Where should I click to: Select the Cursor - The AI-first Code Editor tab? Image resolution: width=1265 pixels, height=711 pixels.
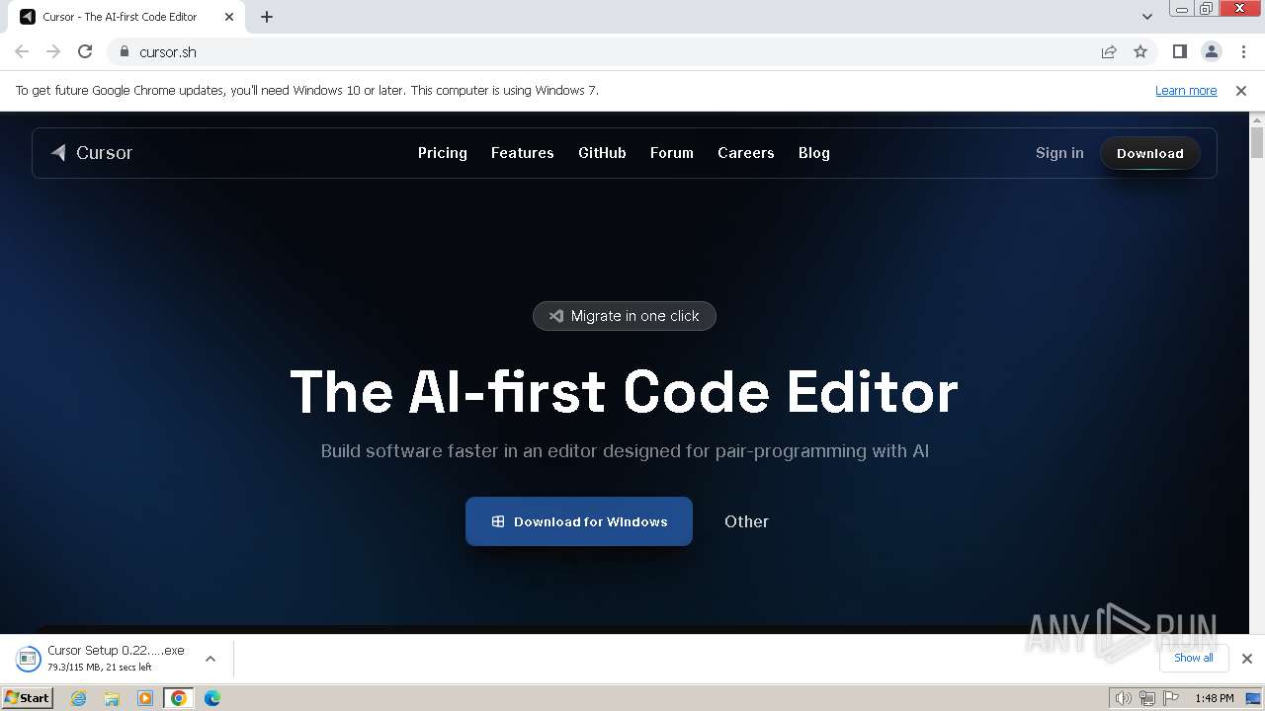126,17
